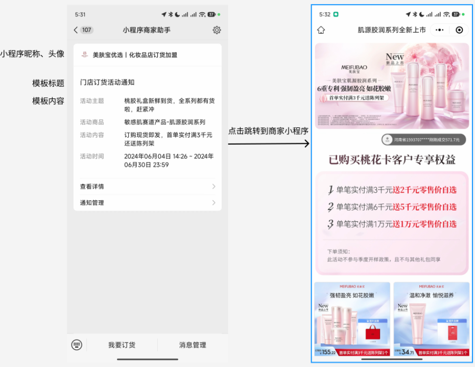
Task: Tap location arrow in 5:31 status bar
Action: coord(164,14)
